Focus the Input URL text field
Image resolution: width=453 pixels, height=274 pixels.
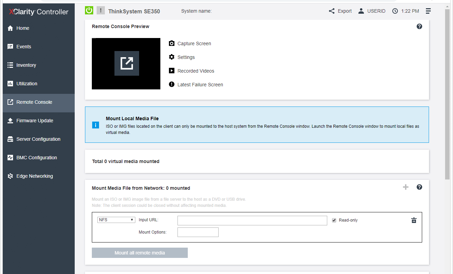(x=252, y=221)
